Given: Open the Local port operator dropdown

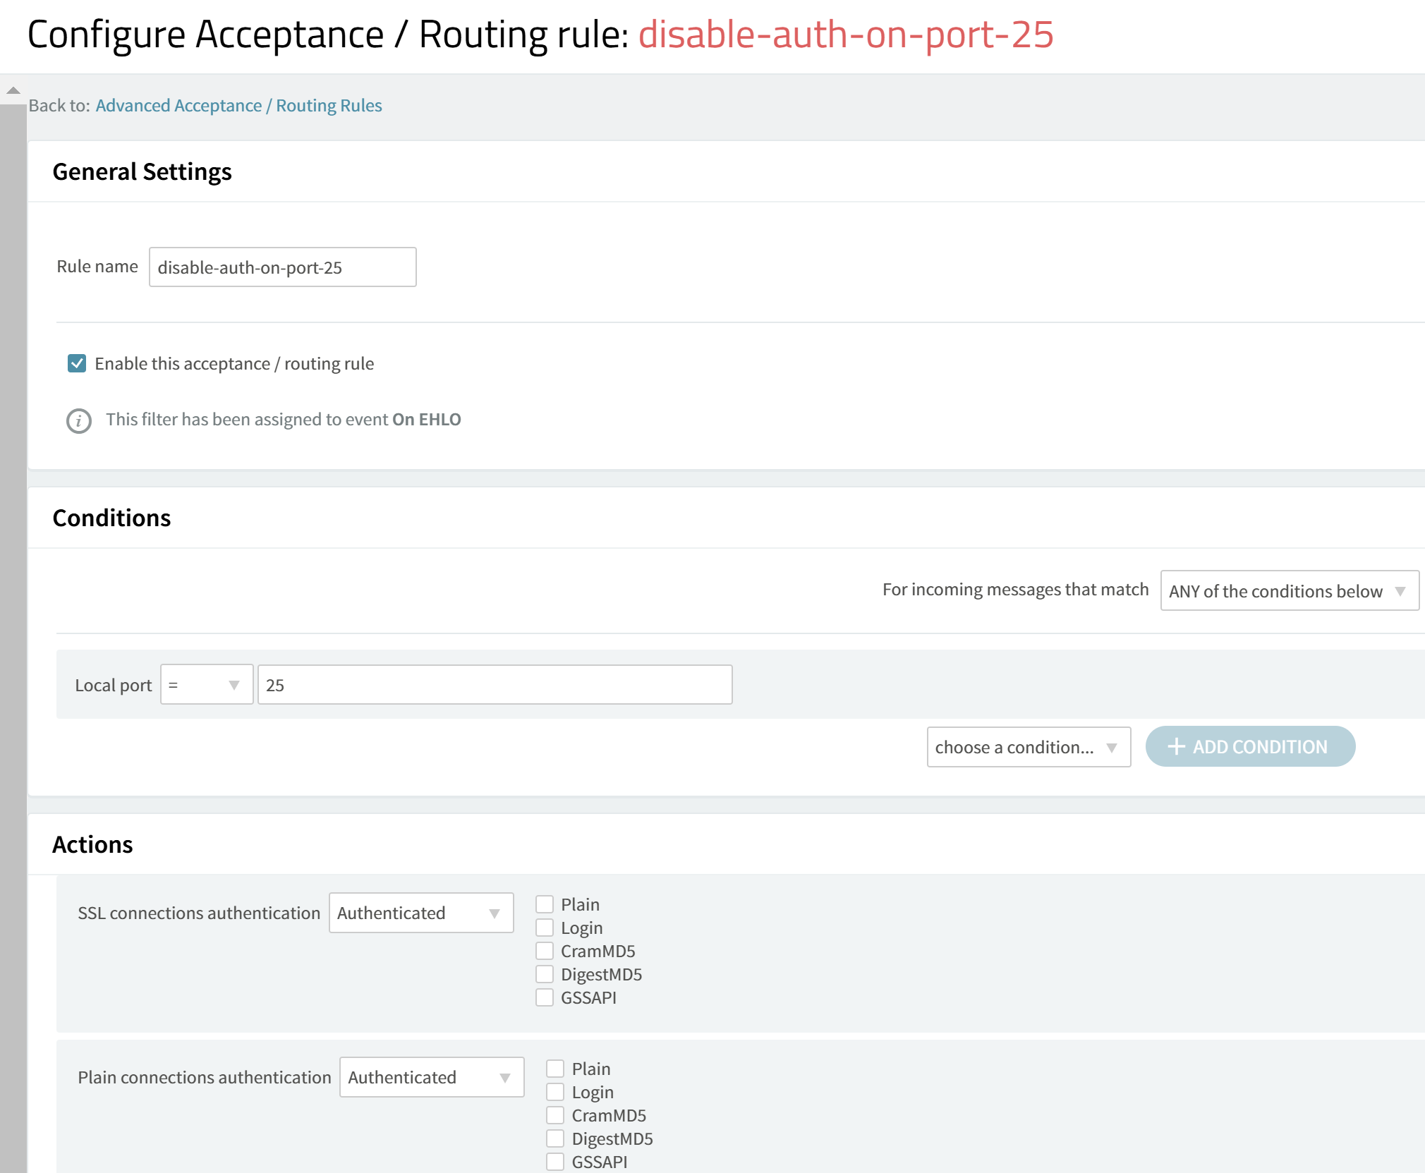Looking at the screenshot, I should point(207,684).
